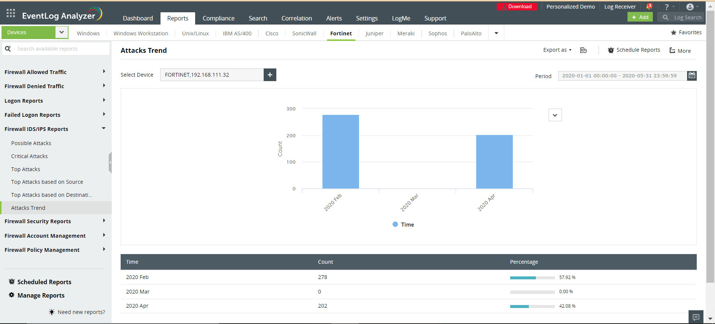Viewport: 715px width, 324px height.
Task: Focus the Search available reports field
Action: click(x=56, y=49)
